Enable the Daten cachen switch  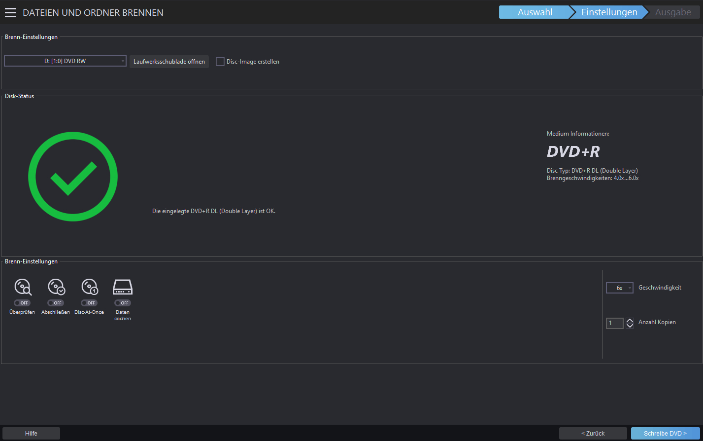tap(123, 303)
